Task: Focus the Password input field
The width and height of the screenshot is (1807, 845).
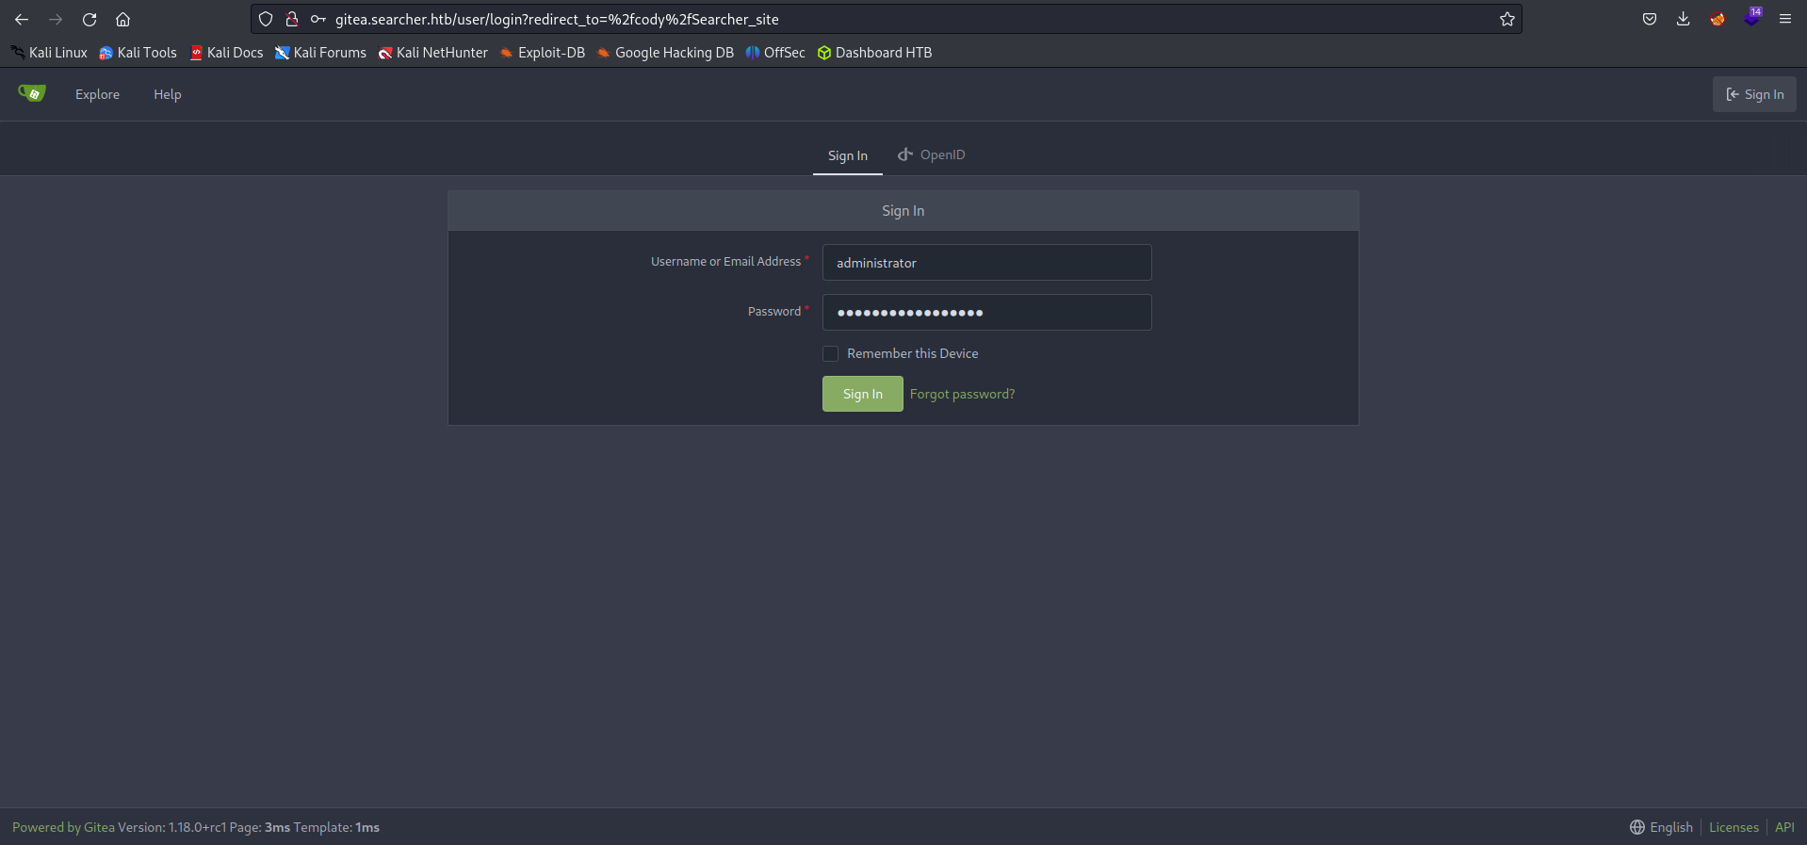Action: click(x=986, y=313)
